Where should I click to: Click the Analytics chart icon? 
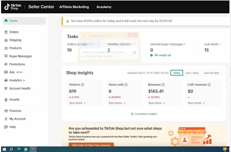6,80
